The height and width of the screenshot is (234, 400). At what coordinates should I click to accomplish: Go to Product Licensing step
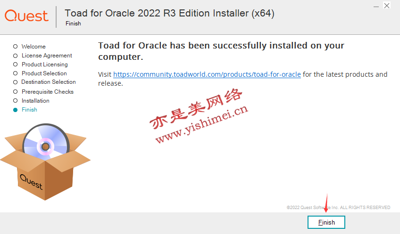click(x=45, y=65)
